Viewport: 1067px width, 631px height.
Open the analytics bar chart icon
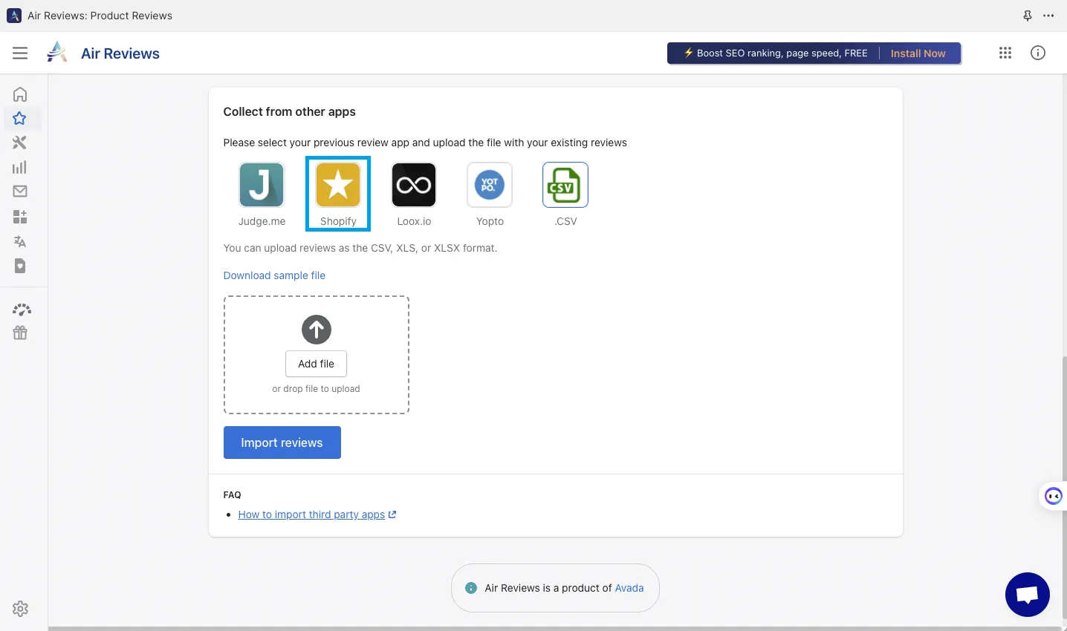20,167
